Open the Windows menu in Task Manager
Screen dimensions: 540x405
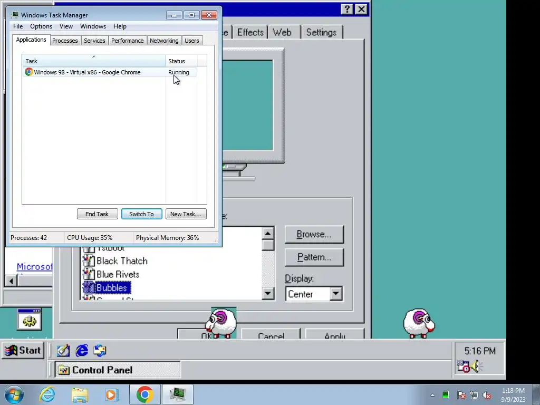(93, 26)
